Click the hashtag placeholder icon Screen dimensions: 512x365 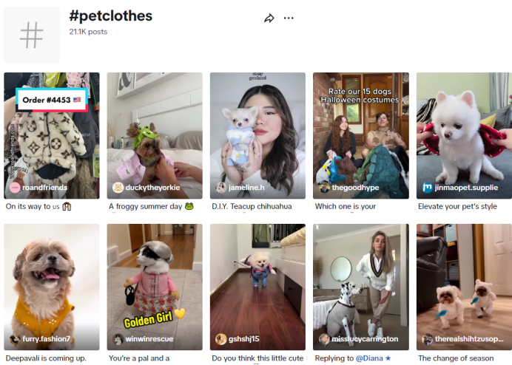[32, 34]
